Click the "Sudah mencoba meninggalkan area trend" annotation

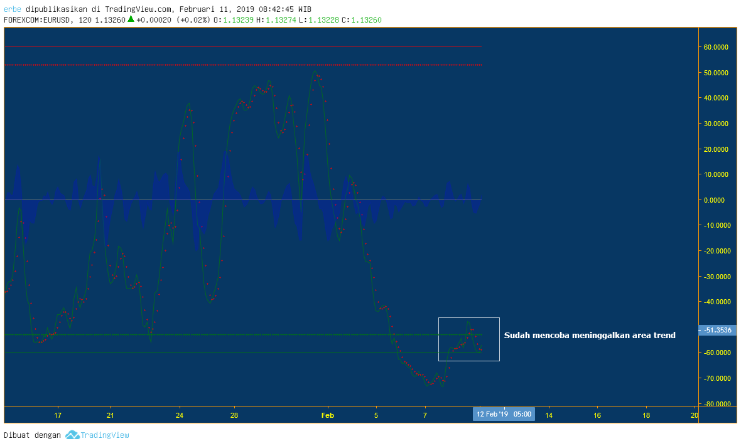590,336
